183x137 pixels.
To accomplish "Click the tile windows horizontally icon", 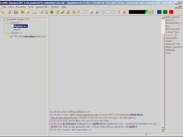I will point(102,12).
